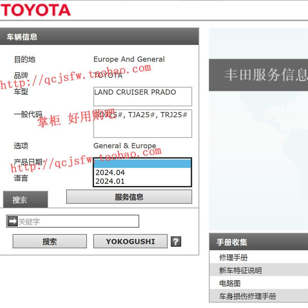This screenshot has width=308, height=308.
Task: Click the 选项 label
Action: [x=21, y=146]
